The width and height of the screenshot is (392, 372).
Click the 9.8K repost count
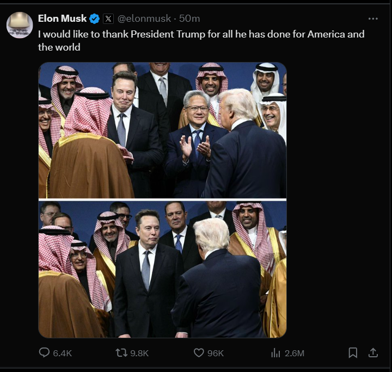pyautogui.click(x=139, y=353)
